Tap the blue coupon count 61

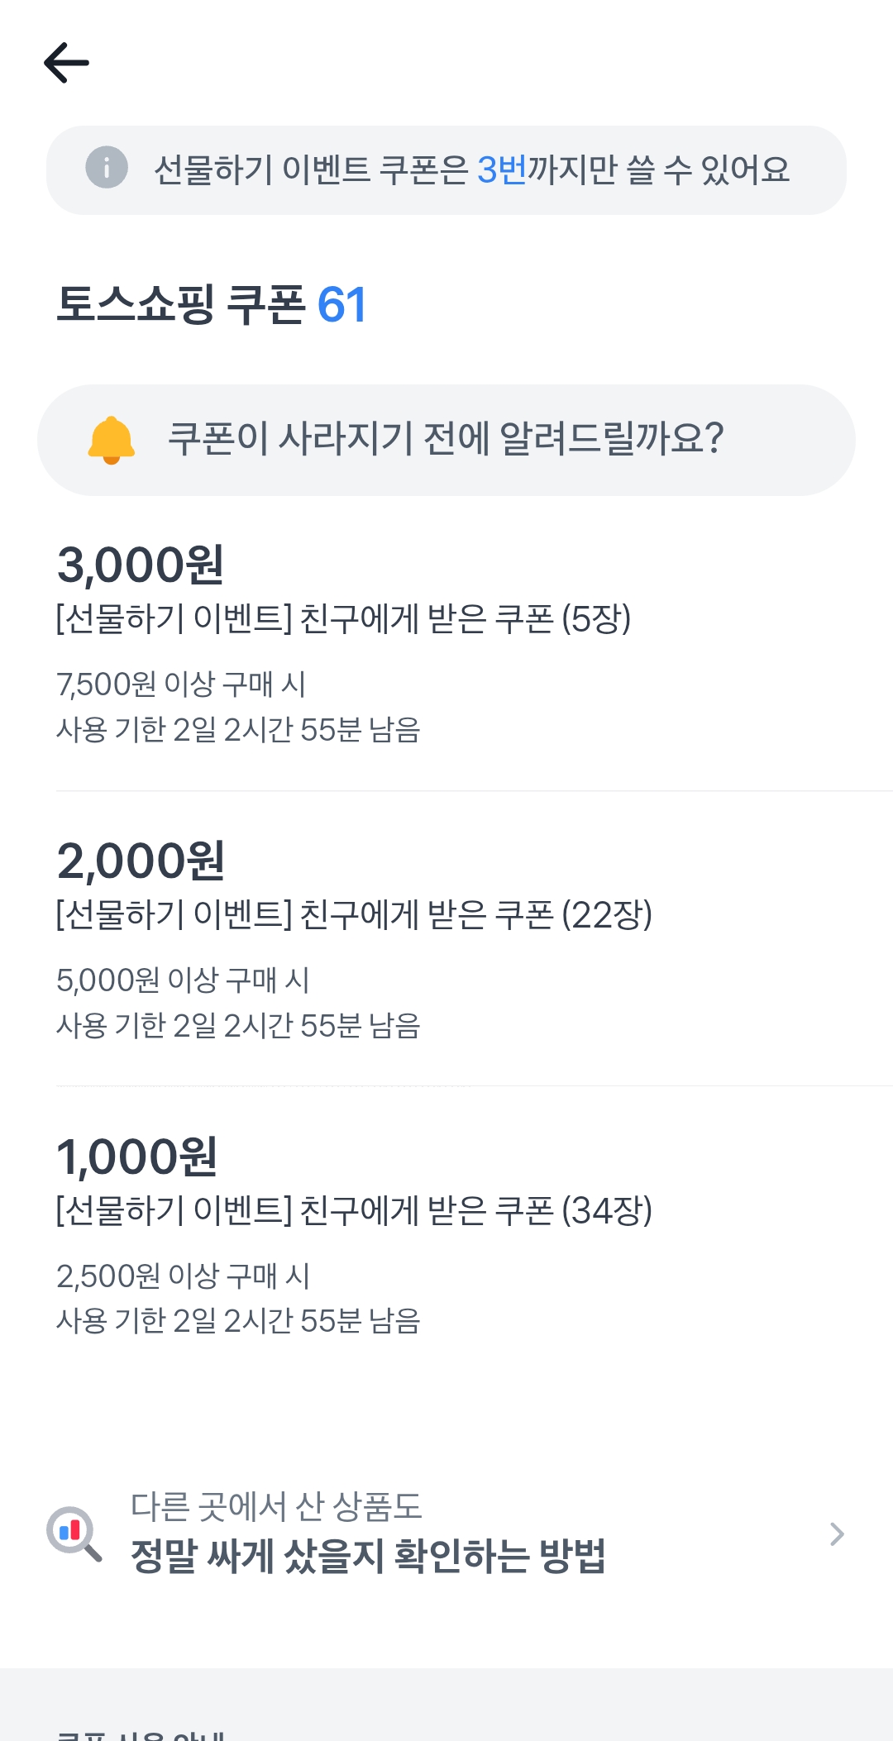341,305
